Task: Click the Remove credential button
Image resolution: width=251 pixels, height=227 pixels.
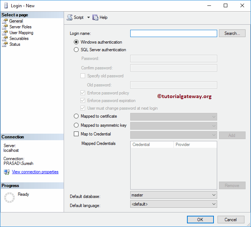Action: pyautogui.click(x=232, y=186)
